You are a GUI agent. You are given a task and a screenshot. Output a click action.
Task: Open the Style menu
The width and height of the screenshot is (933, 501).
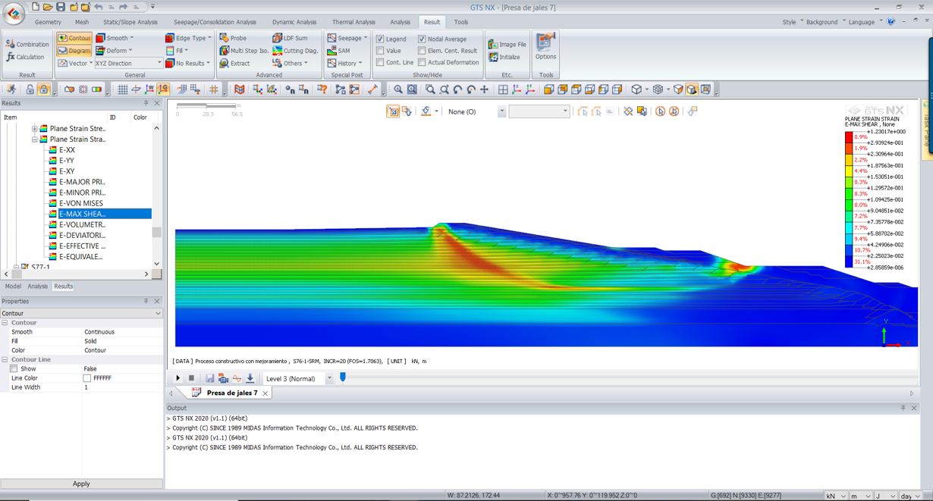coord(793,22)
